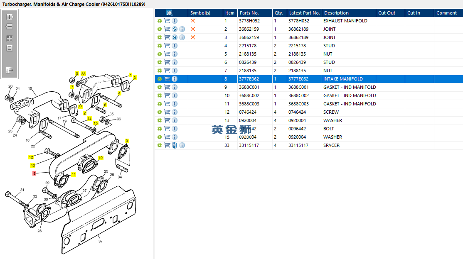This screenshot has width=463, height=259.
Task: Select yellow callout 15 in the diagram
Action: 96,123
